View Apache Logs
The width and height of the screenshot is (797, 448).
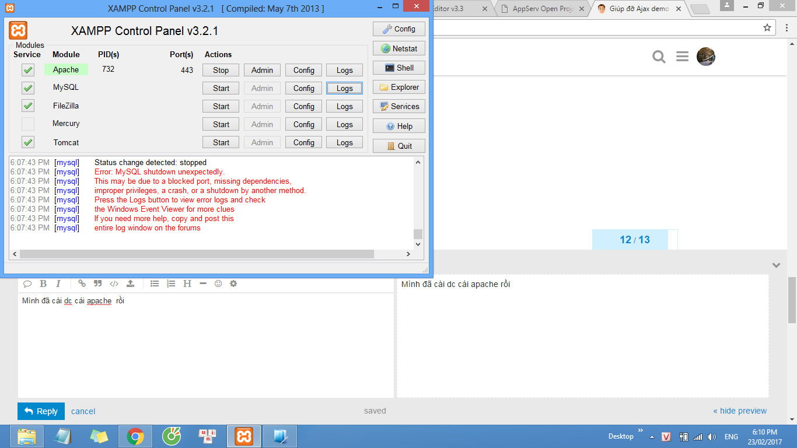point(344,70)
